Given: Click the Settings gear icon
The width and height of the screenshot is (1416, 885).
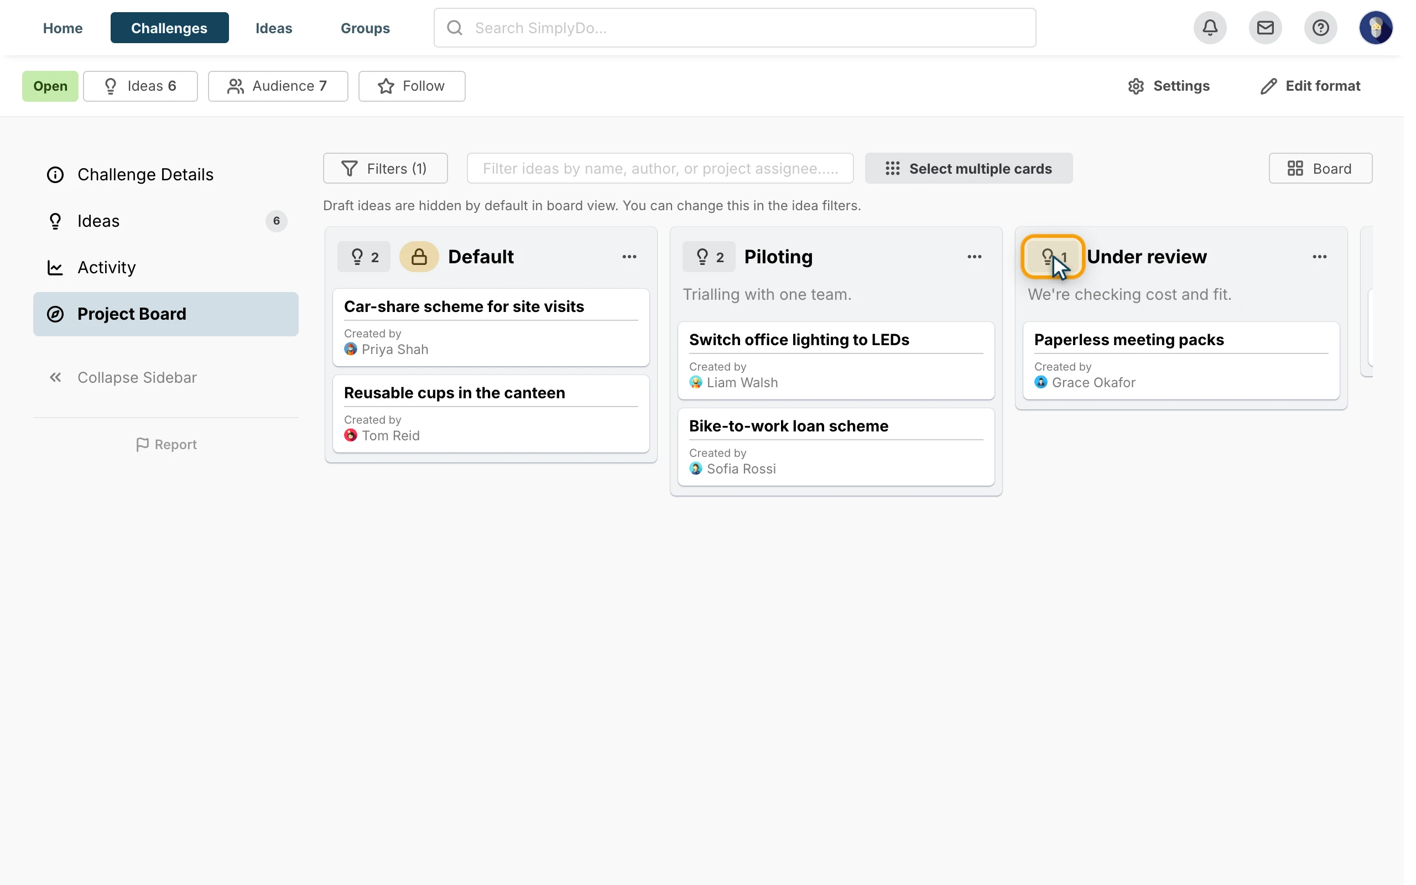Looking at the screenshot, I should click(x=1136, y=86).
